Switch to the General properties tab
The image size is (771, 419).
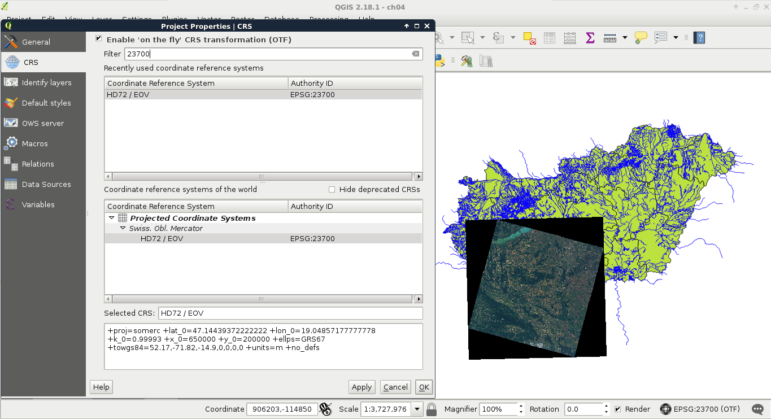(x=36, y=42)
